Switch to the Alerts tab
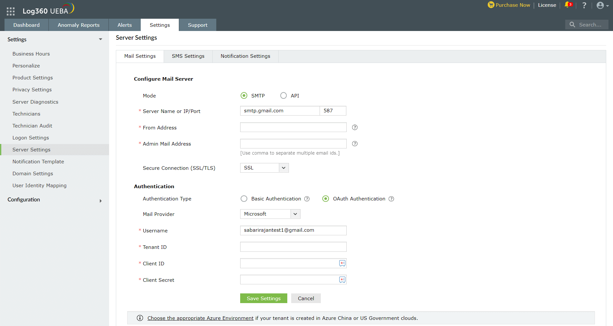 pos(125,25)
